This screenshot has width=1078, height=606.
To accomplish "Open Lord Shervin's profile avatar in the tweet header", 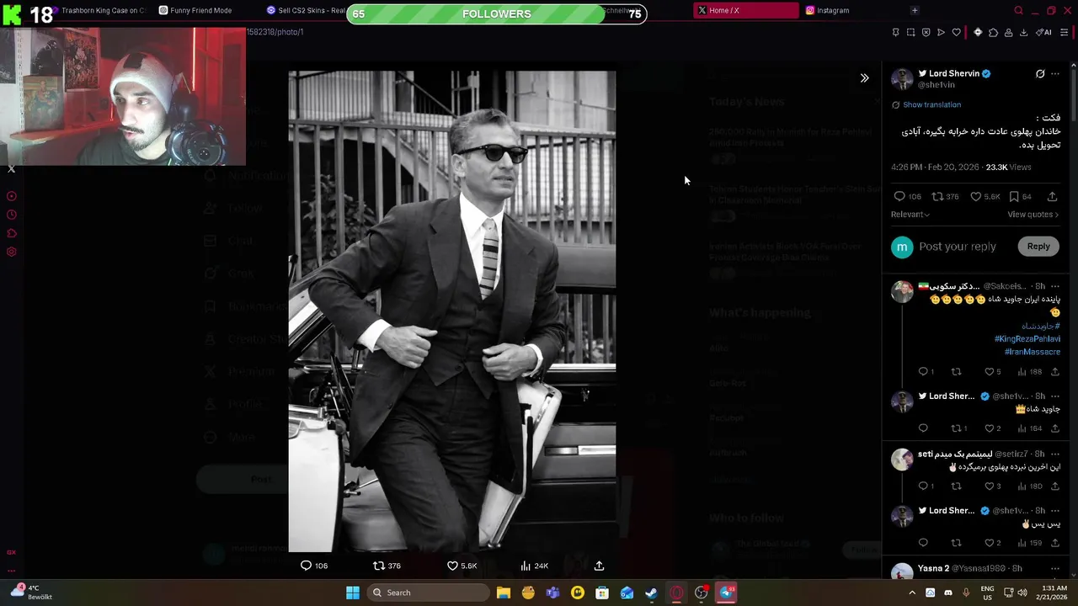I will click(902, 79).
